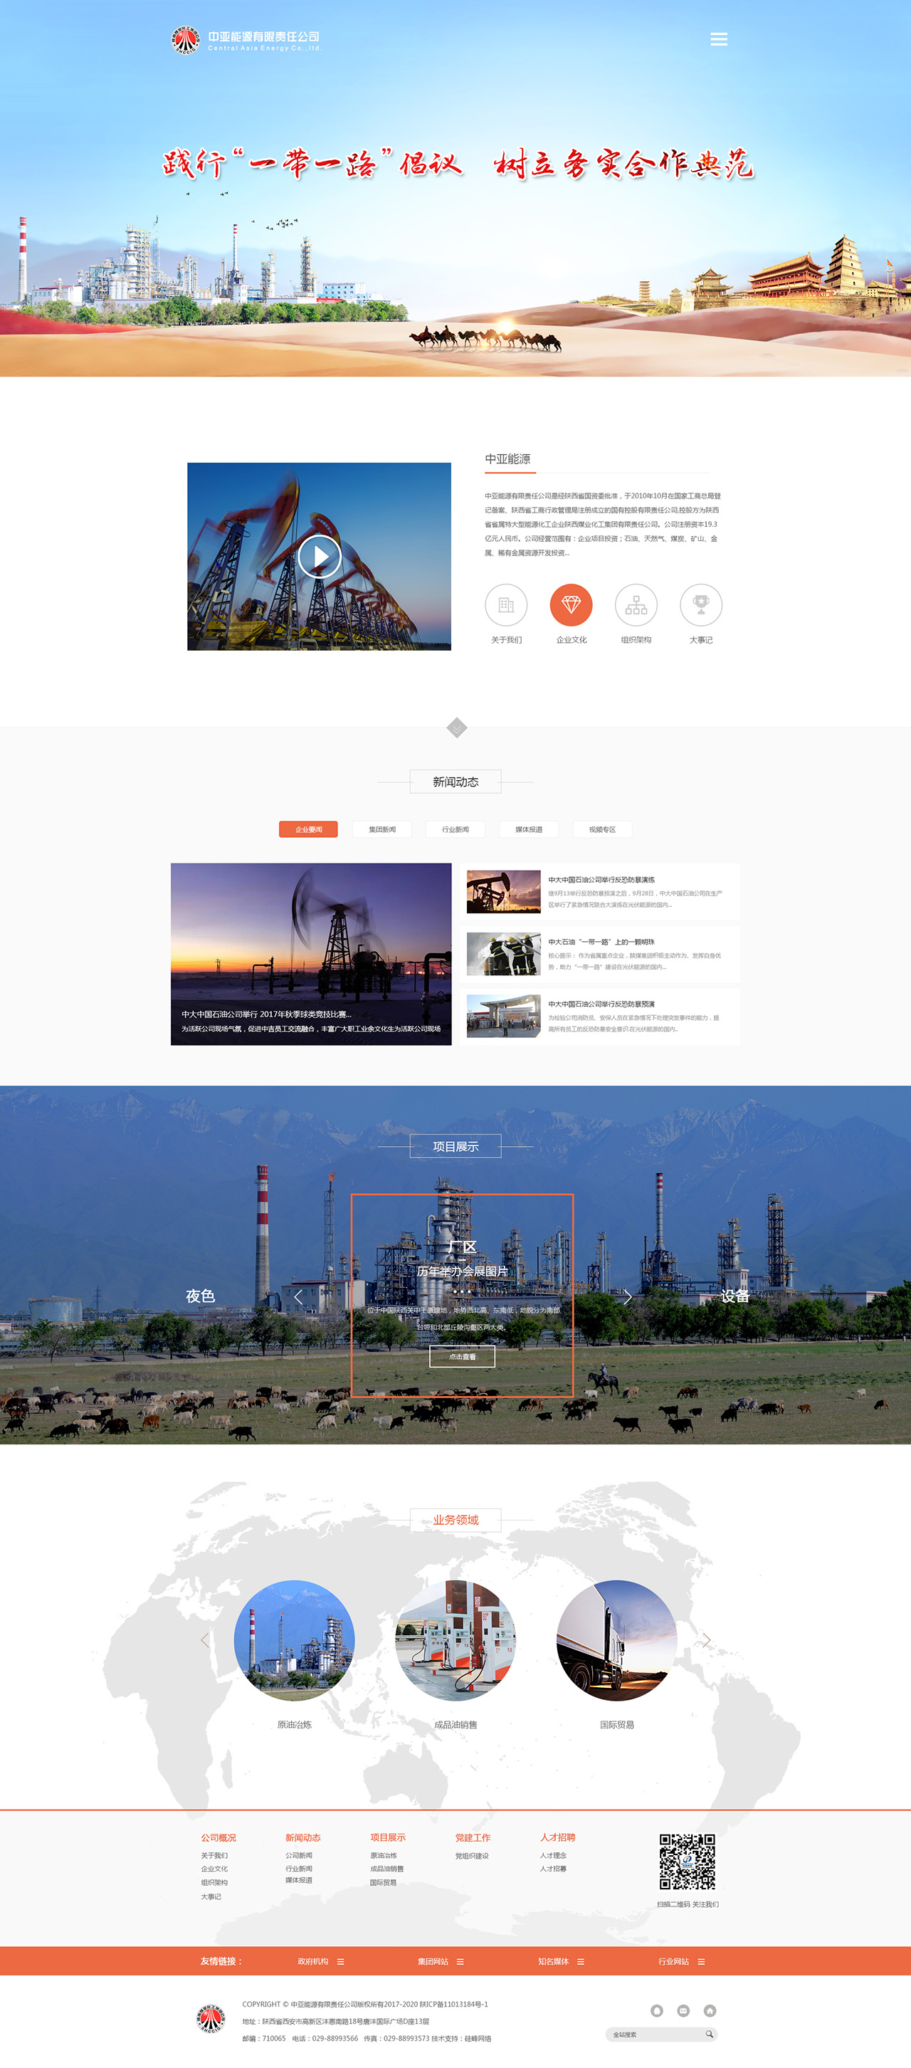Play the oil pump video
911x2068 pixels.
point(320,557)
